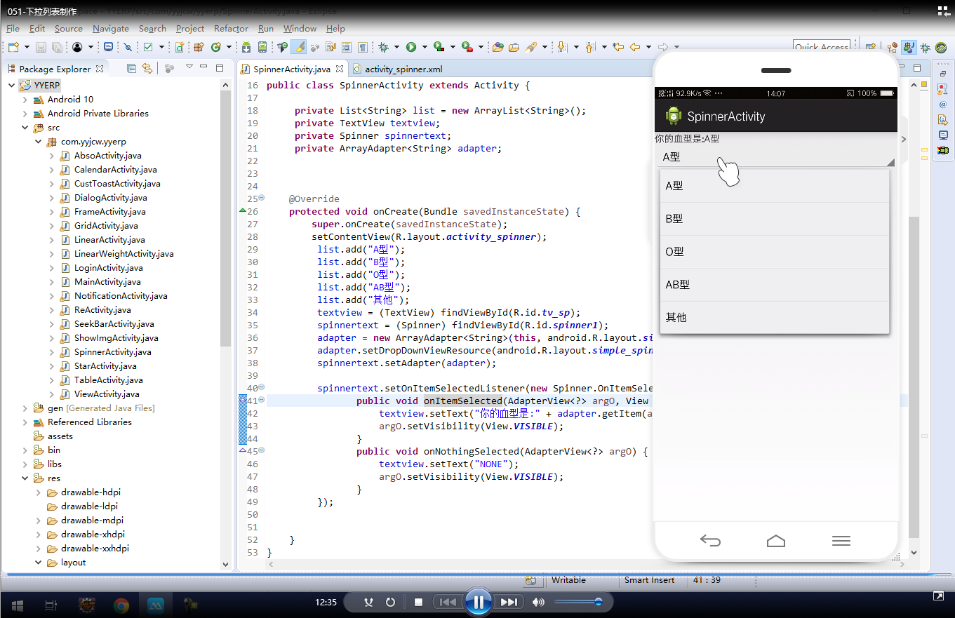This screenshot has height=618, width=955.
Task: Collapse the src folder node
Action: click(25, 127)
